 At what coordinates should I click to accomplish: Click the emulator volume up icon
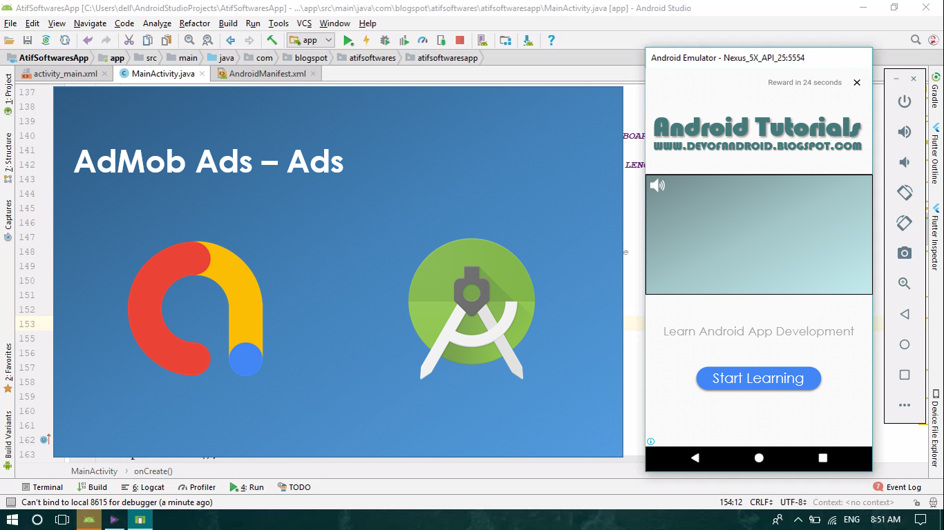coord(905,132)
